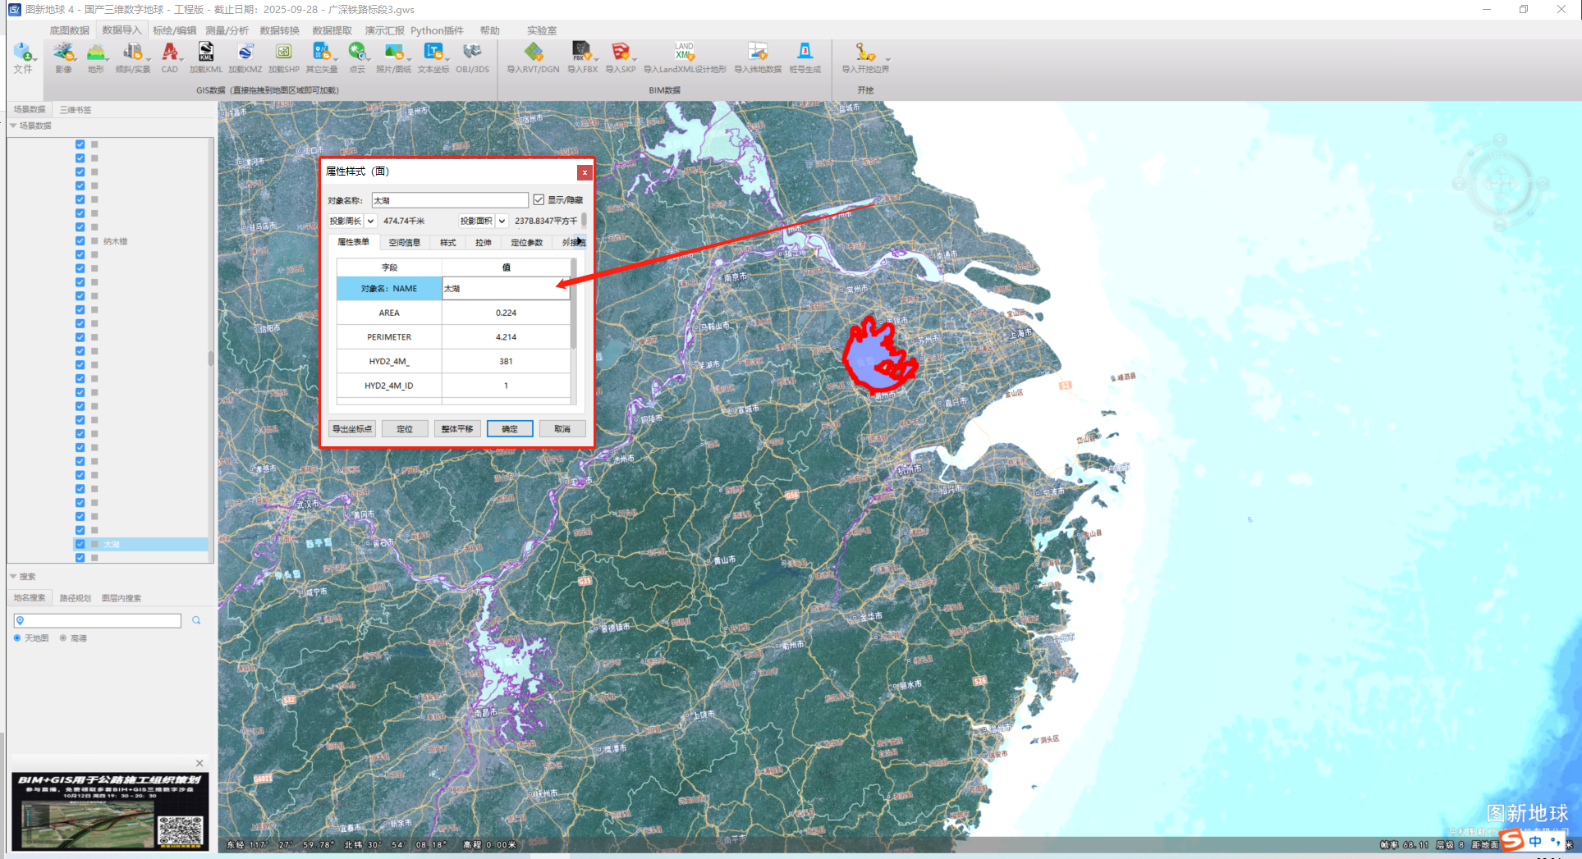Switch to the 三维书签 panel tab
The height and width of the screenshot is (859, 1582).
pos(76,110)
